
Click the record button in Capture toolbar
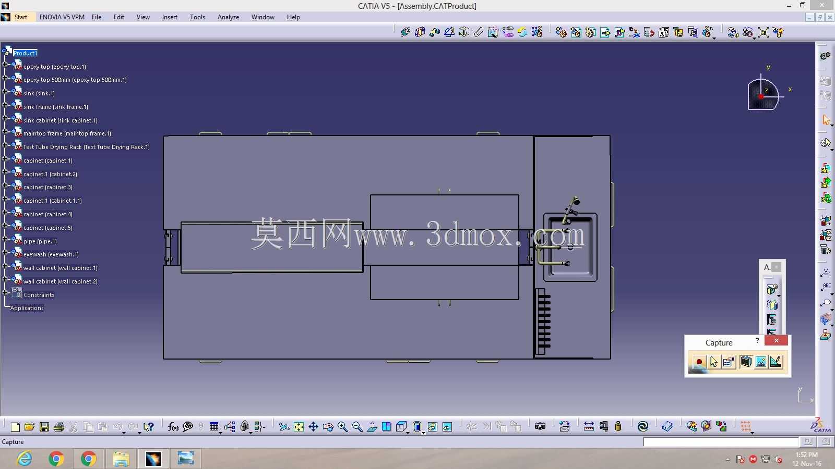coord(699,362)
